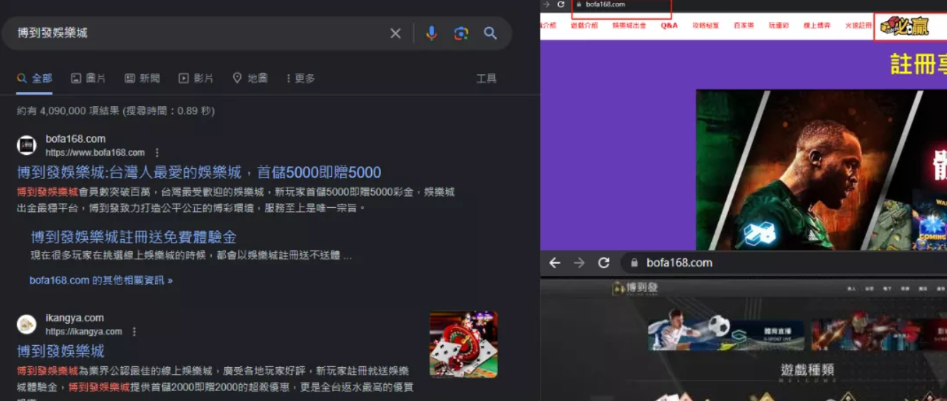947x401 pixels.
Task: Open 博到發娛樂城註冊送免費體驗金 sitelink
Action: click(133, 237)
